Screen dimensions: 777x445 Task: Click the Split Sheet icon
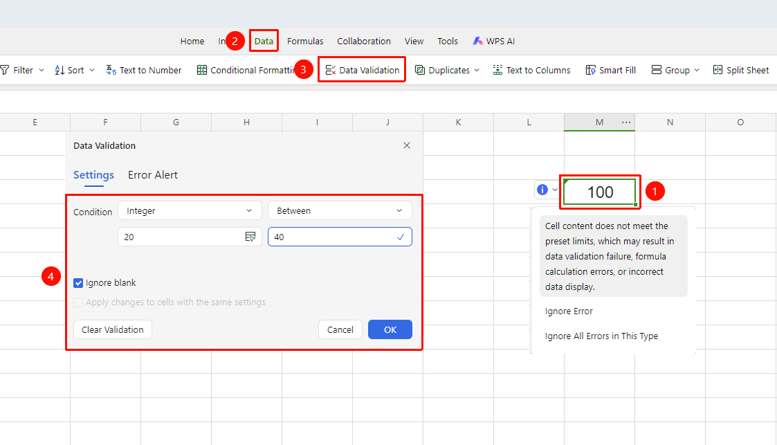[x=717, y=70]
